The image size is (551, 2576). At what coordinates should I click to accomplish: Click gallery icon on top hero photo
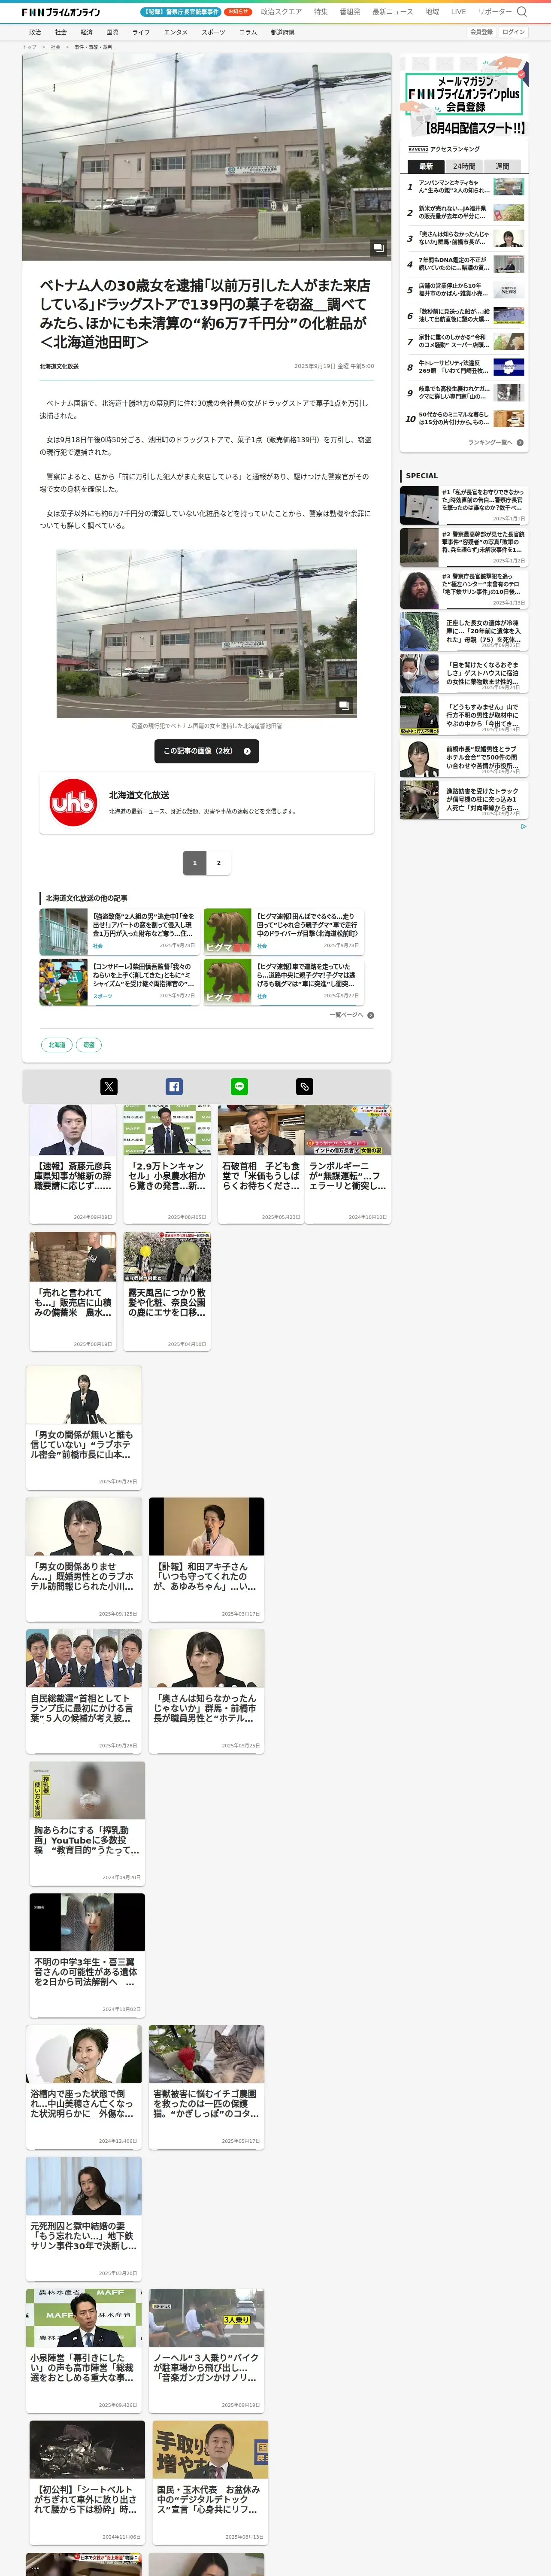tap(378, 246)
